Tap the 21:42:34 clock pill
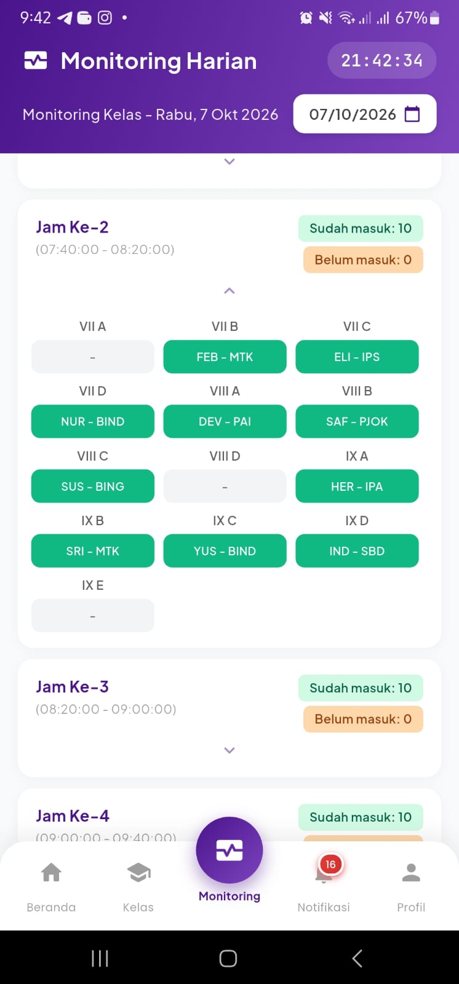The height and width of the screenshot is (984, 459). 382,60
